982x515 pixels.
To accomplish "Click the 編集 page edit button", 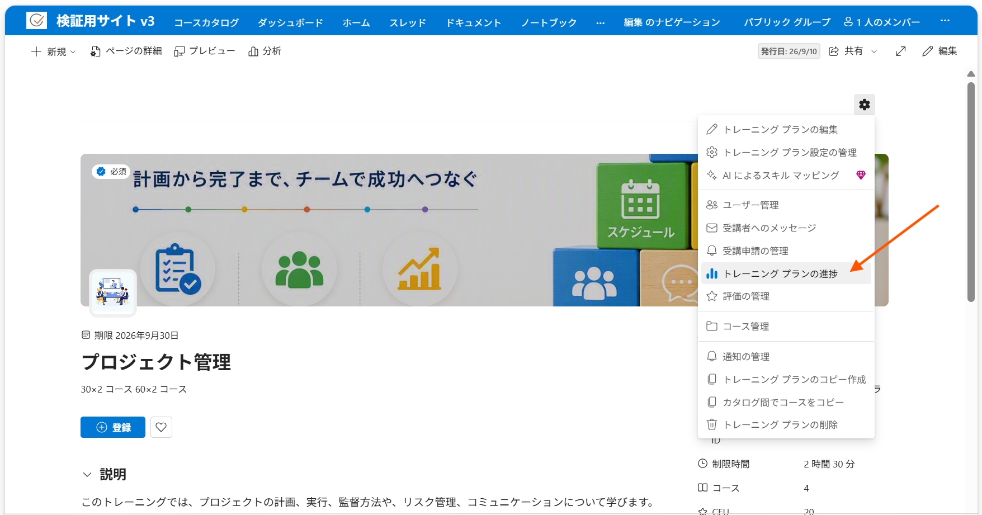I will pyautogui.click(x=939, y=51).
